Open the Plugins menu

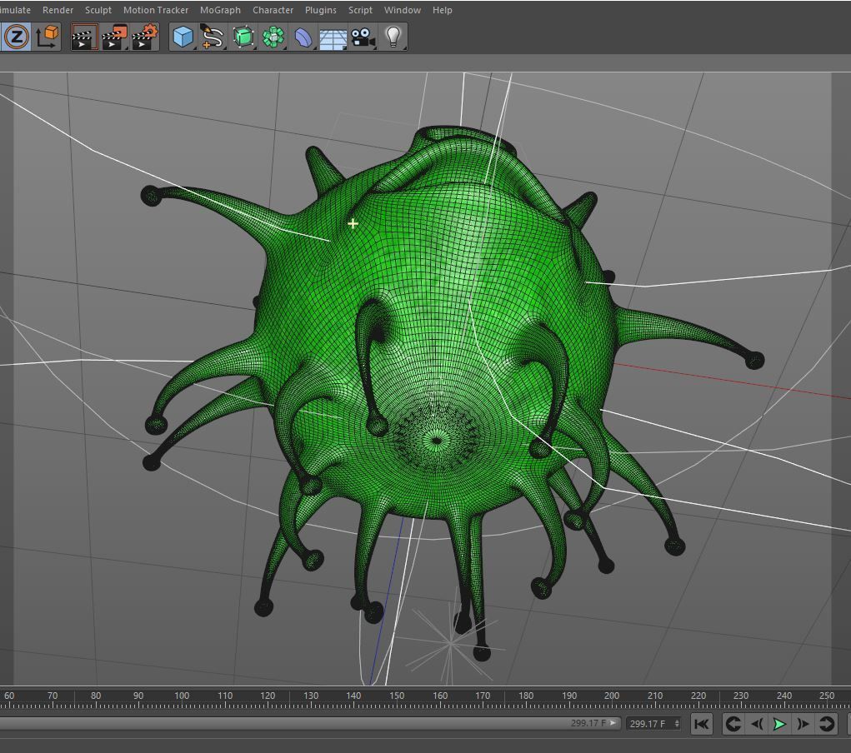[321, 10]
